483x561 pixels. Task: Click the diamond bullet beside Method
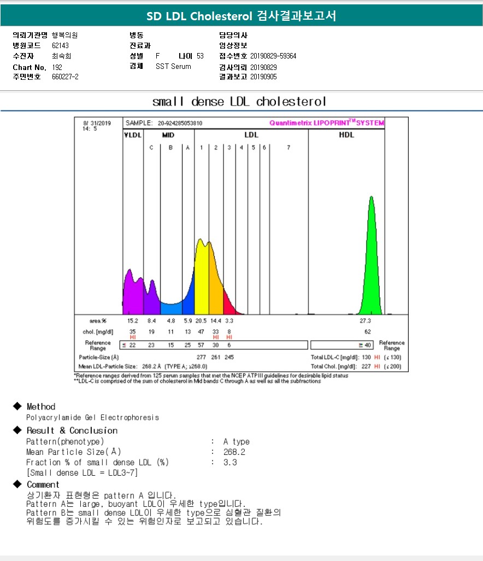click(17, 406)
